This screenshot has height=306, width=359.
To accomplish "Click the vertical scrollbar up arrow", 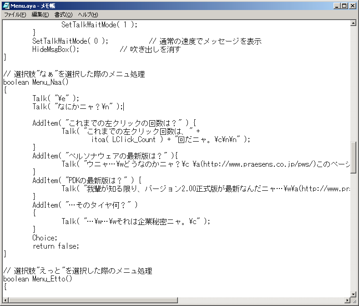I will [353, 23].
